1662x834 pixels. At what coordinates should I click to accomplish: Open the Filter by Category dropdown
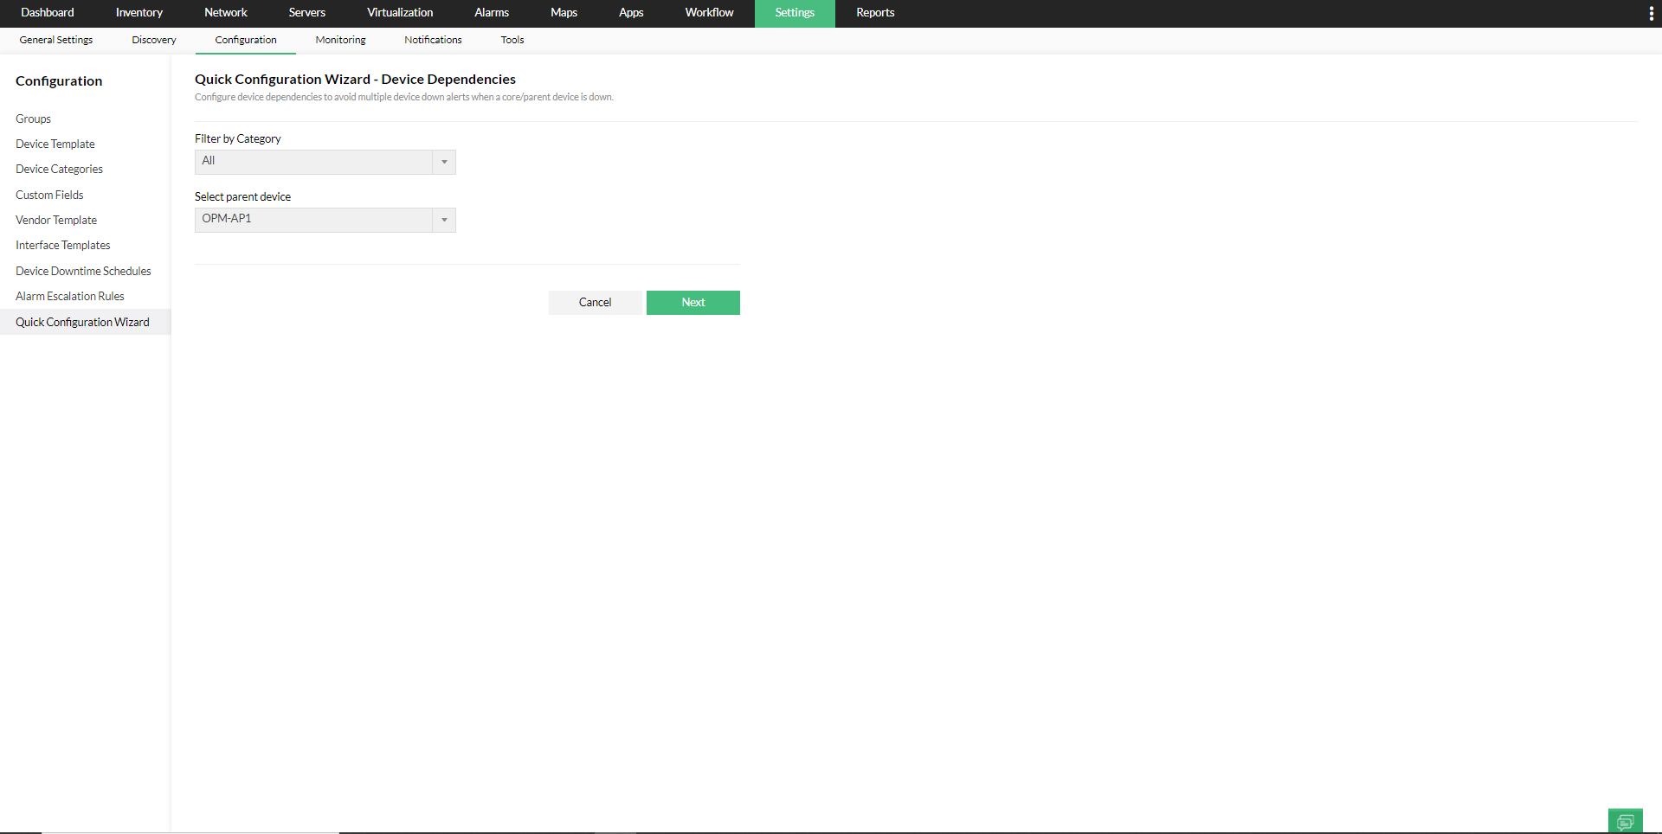click(x=325, y=162)
